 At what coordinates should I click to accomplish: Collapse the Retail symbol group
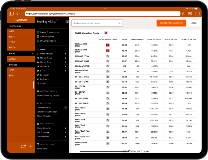[32, 53]
